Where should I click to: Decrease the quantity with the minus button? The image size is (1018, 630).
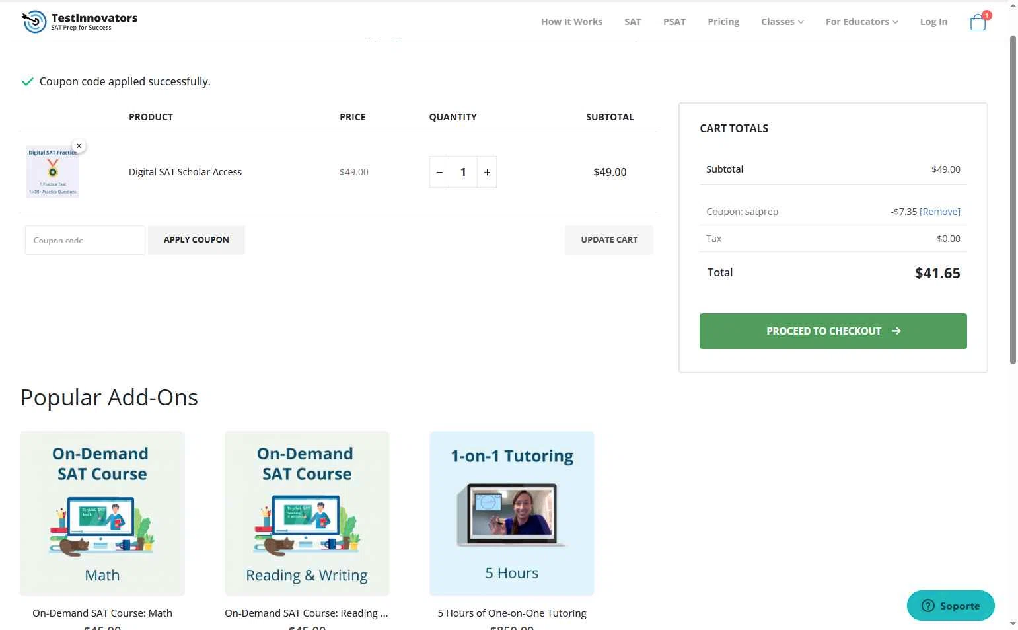[x=439, y=172]
